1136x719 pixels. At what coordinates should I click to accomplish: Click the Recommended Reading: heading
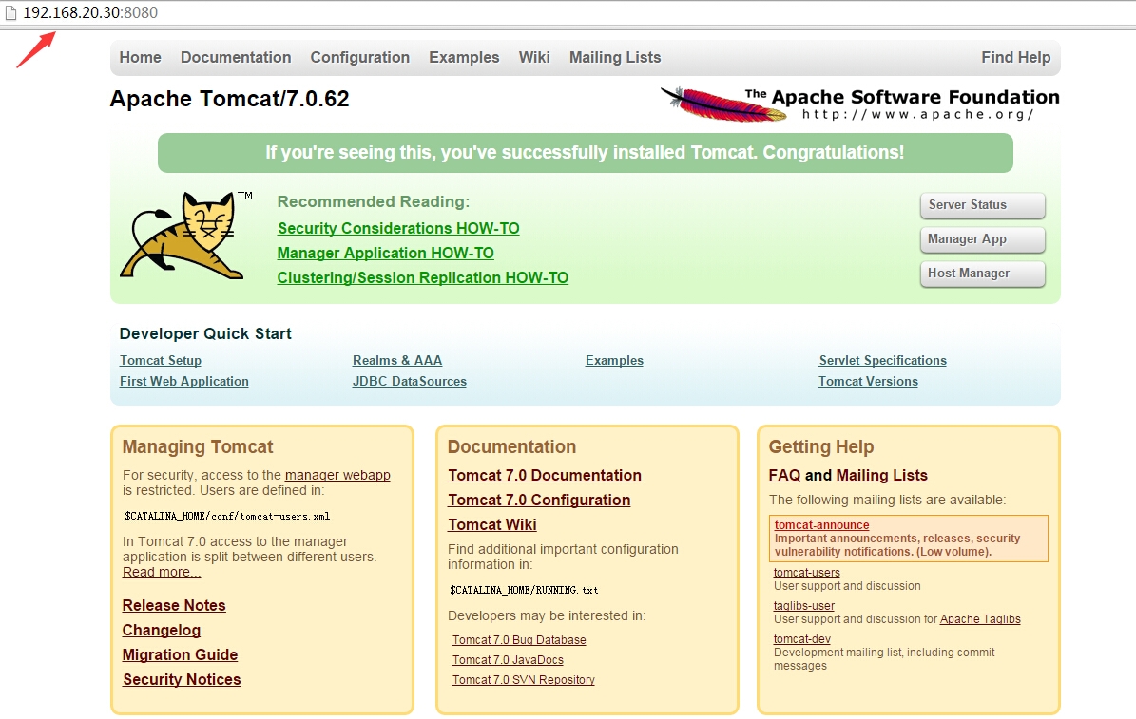click(x=373, y=202)
